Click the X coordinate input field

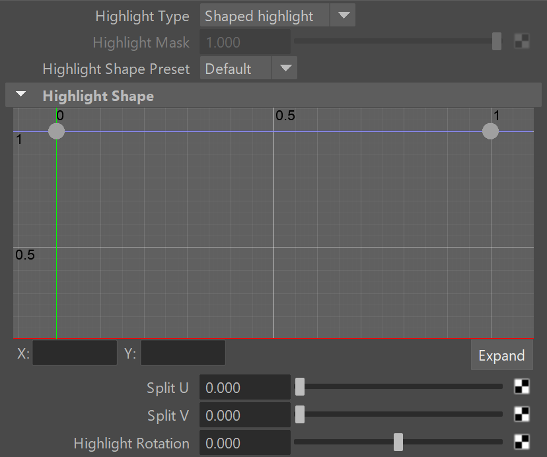coord(75,353)
